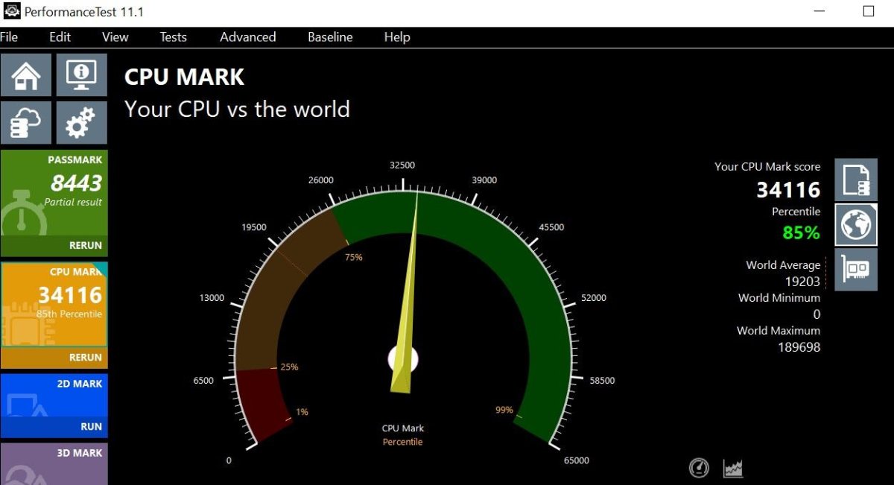Click the orange Percentile label under gauge
This screenshot has width=894, height=485.
point(402,442)
